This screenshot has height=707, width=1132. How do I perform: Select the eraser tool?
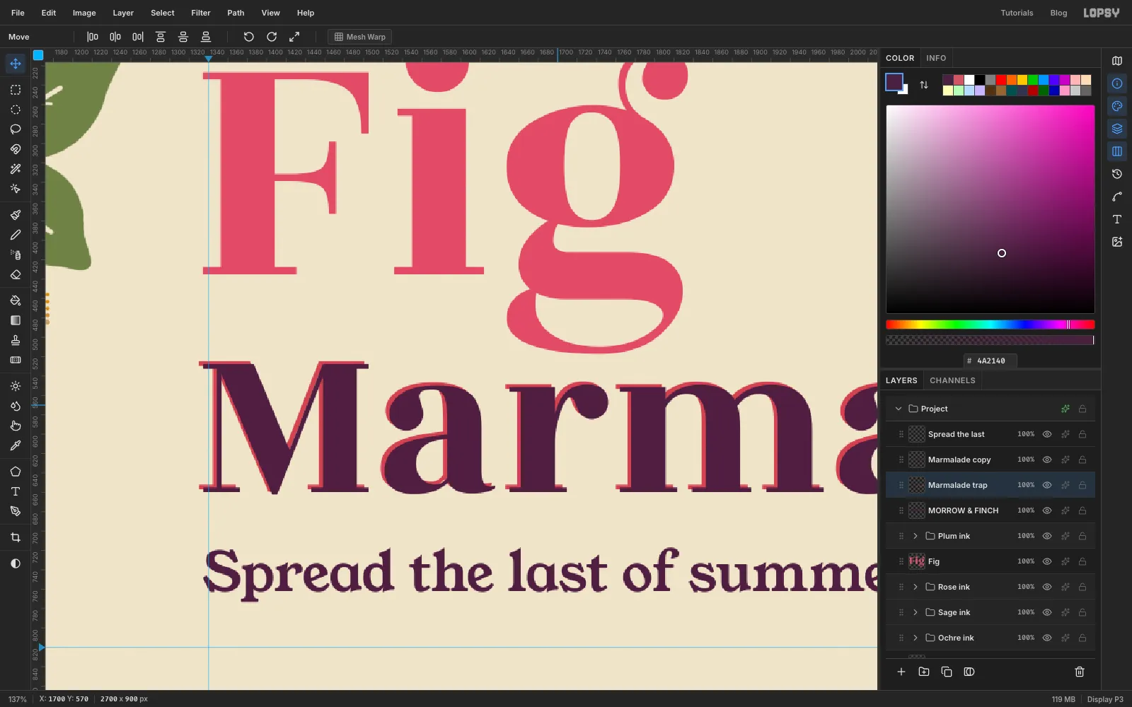click(16, 274)
